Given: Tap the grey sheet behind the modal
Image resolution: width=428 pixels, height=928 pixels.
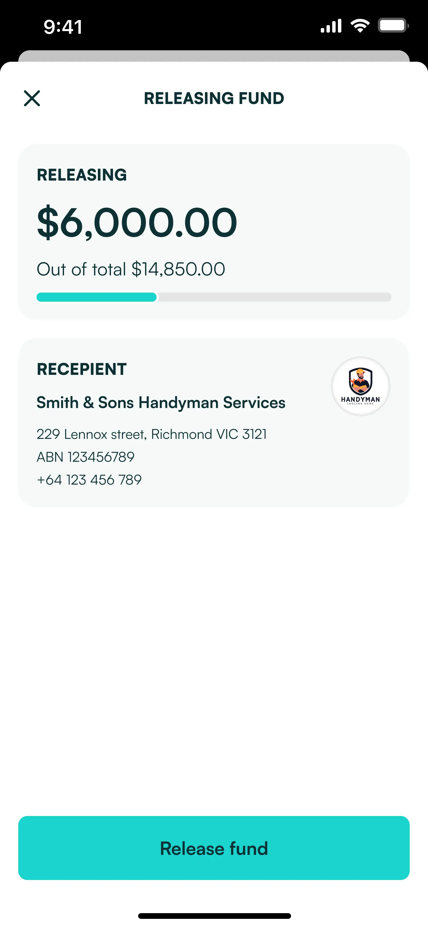Looking at the screenshot, I should pos(214,56).
